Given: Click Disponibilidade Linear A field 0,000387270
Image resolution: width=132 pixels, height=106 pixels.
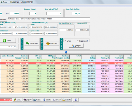Looking at the screenshot, I should point(37,27).
